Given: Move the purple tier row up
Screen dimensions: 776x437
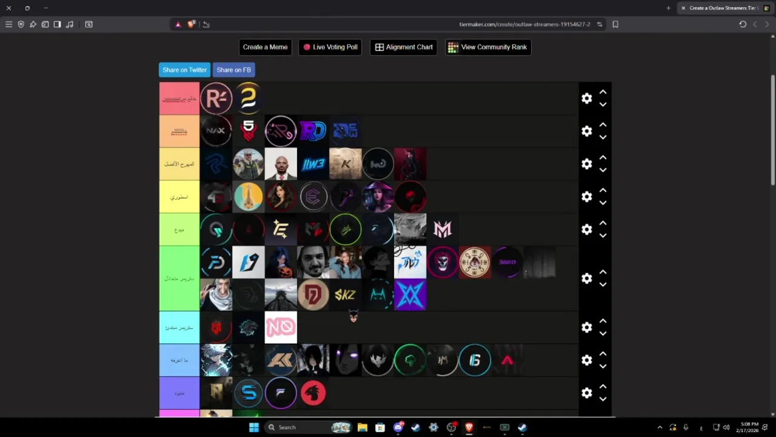Looking at the screenshot, I should point(603,387).
